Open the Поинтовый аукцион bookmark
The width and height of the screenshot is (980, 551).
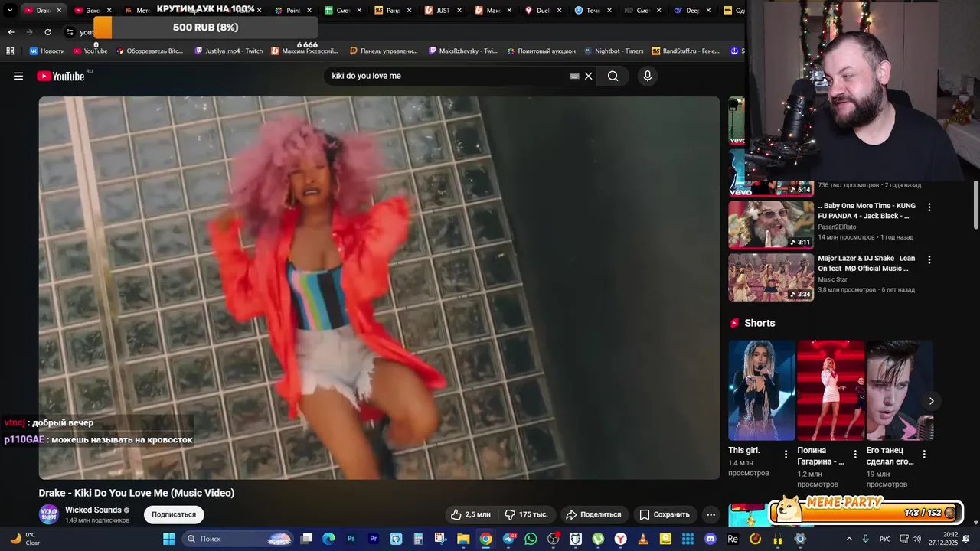[x=541, y=51]
